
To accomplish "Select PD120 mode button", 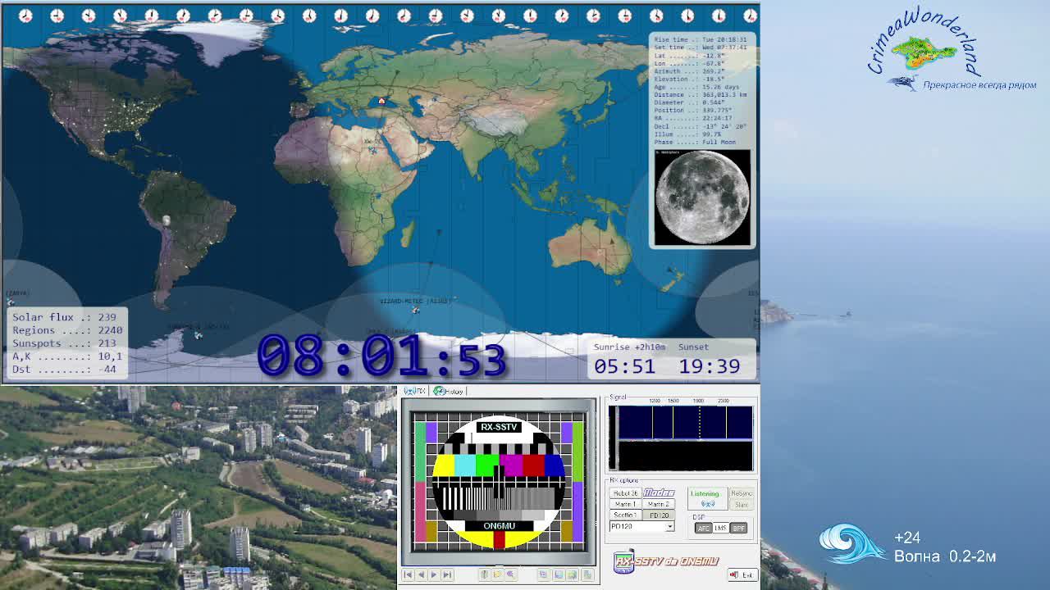I will click(x=659, y=515).
